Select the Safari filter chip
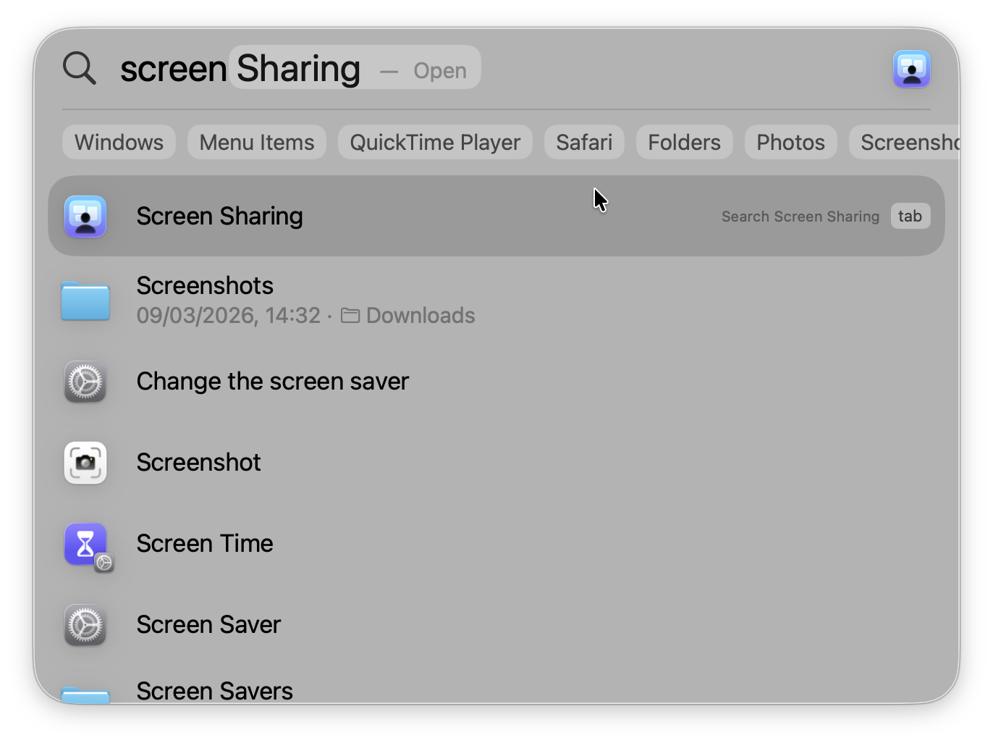 point(584,142)
